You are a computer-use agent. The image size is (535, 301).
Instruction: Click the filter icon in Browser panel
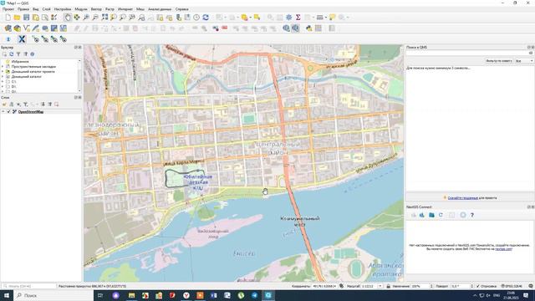[x=18, y=54]
